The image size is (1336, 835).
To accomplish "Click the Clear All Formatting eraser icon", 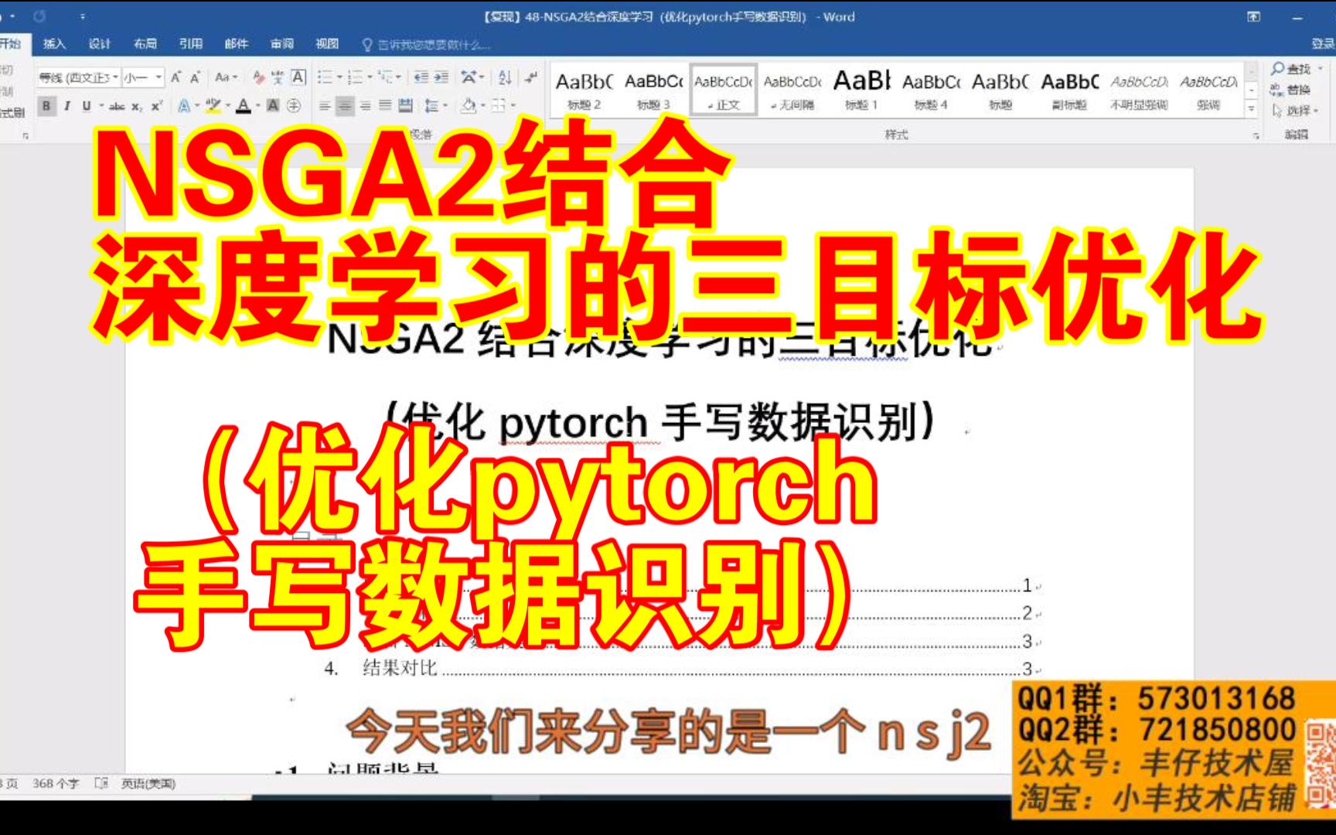I will click(258, 77).
